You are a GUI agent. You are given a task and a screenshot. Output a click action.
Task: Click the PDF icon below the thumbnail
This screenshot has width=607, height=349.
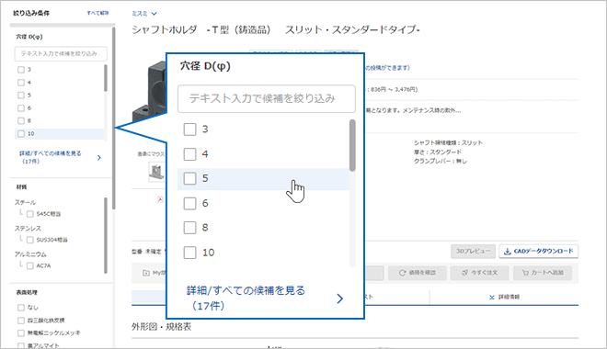[x=160, y=199]
